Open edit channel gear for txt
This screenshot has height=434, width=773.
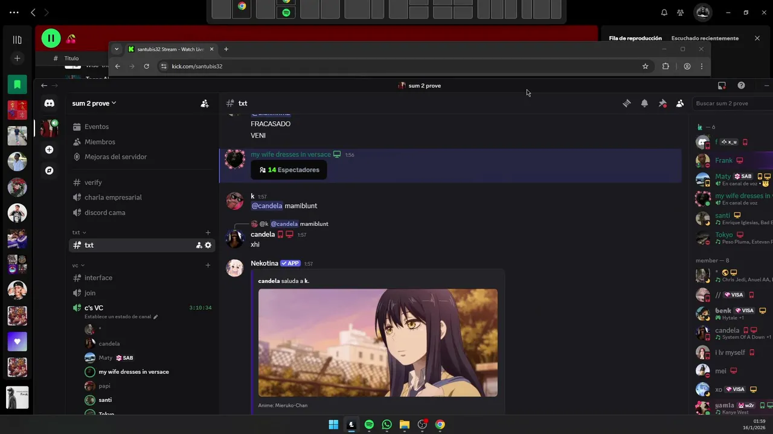tap(208, 245)
